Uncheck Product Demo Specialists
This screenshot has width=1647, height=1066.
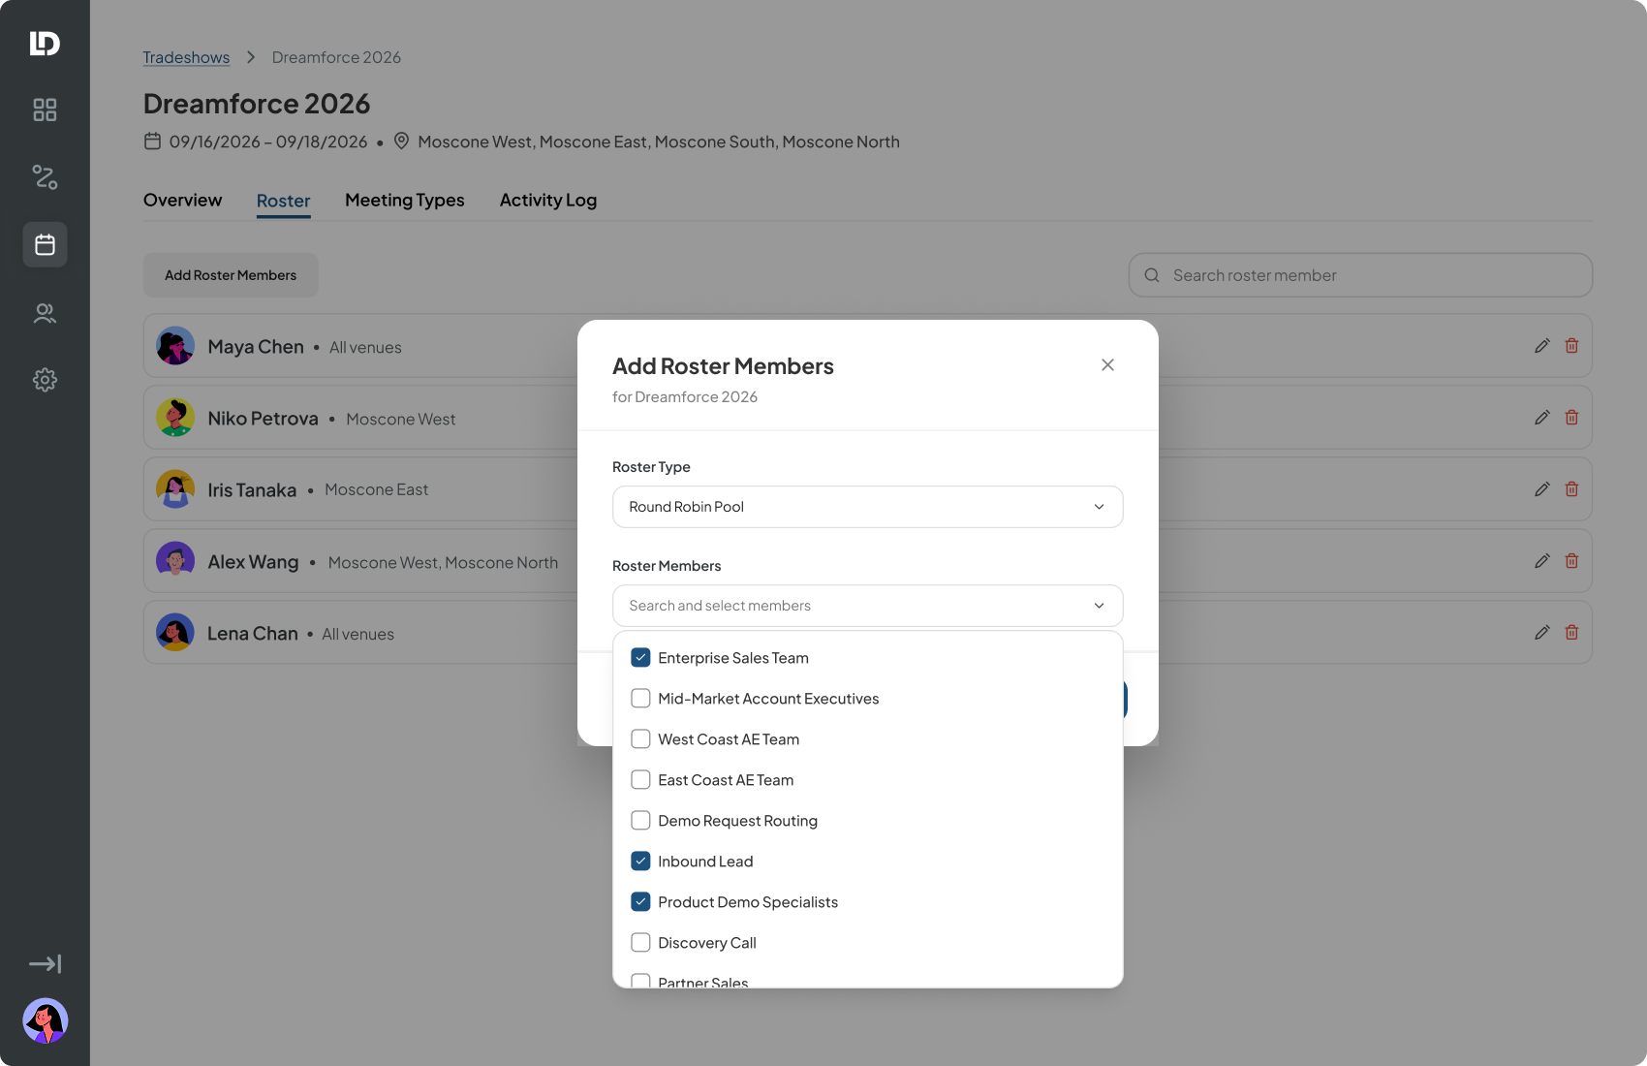[x=640, y=901]
